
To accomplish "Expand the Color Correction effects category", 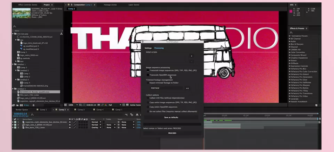I will click(290, 52).
